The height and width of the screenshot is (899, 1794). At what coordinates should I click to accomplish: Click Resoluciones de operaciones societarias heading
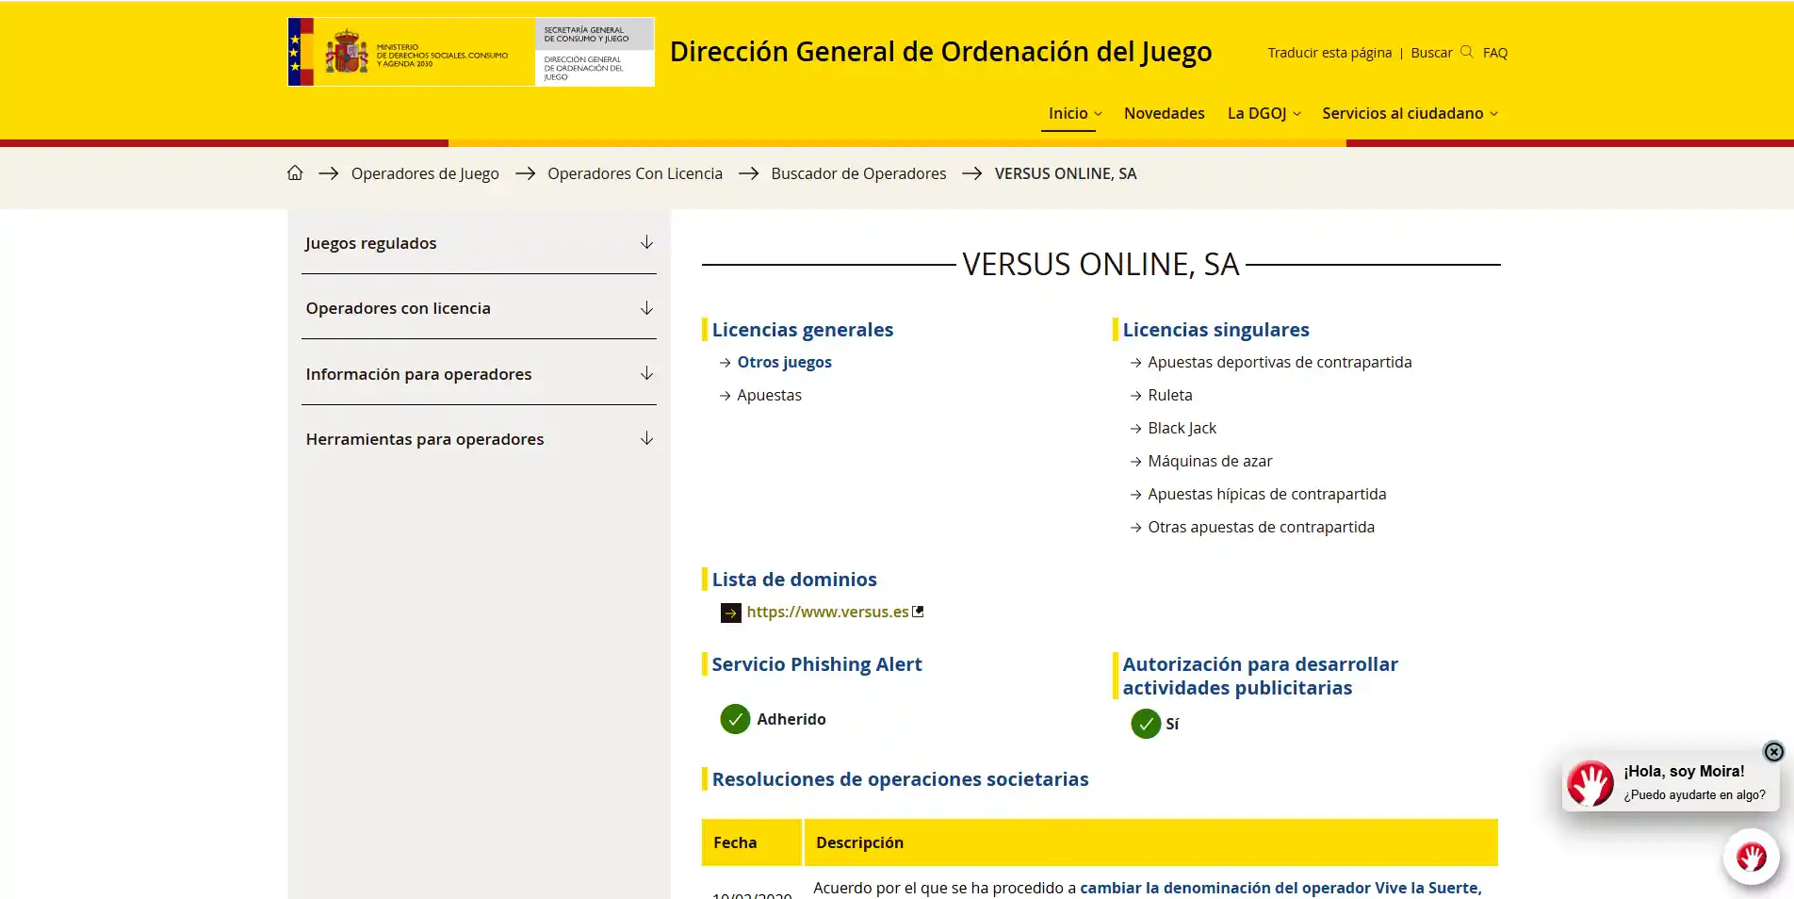pyautogui.click(x=900, y=779)
